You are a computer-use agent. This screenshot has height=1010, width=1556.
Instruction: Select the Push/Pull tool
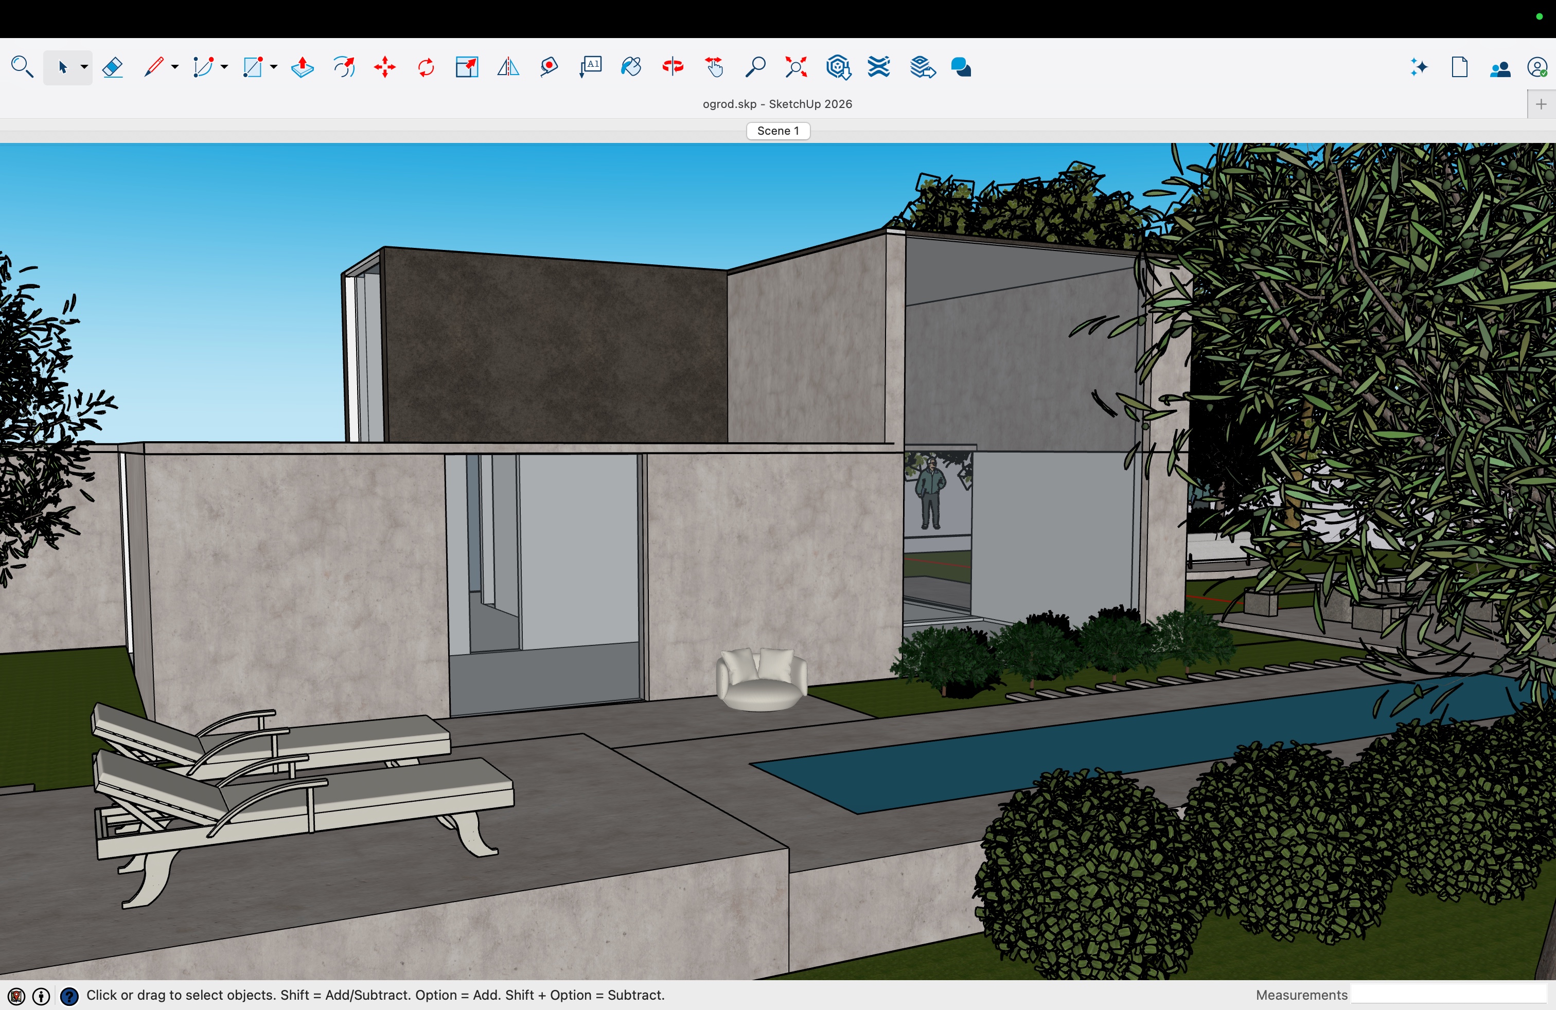click(302, 67)
